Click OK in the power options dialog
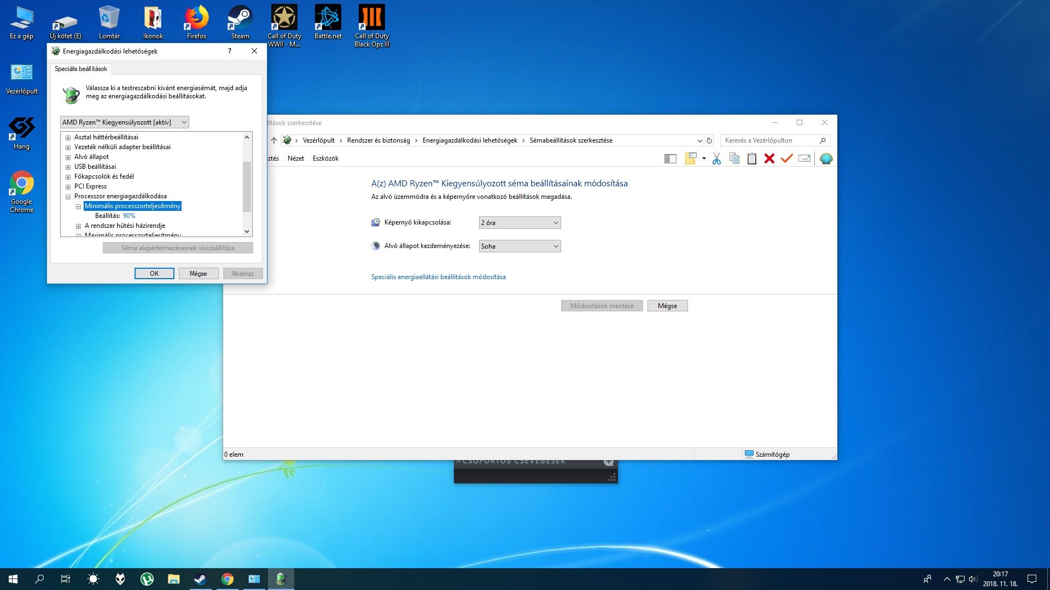1050x590 pixels. (154, 274)
